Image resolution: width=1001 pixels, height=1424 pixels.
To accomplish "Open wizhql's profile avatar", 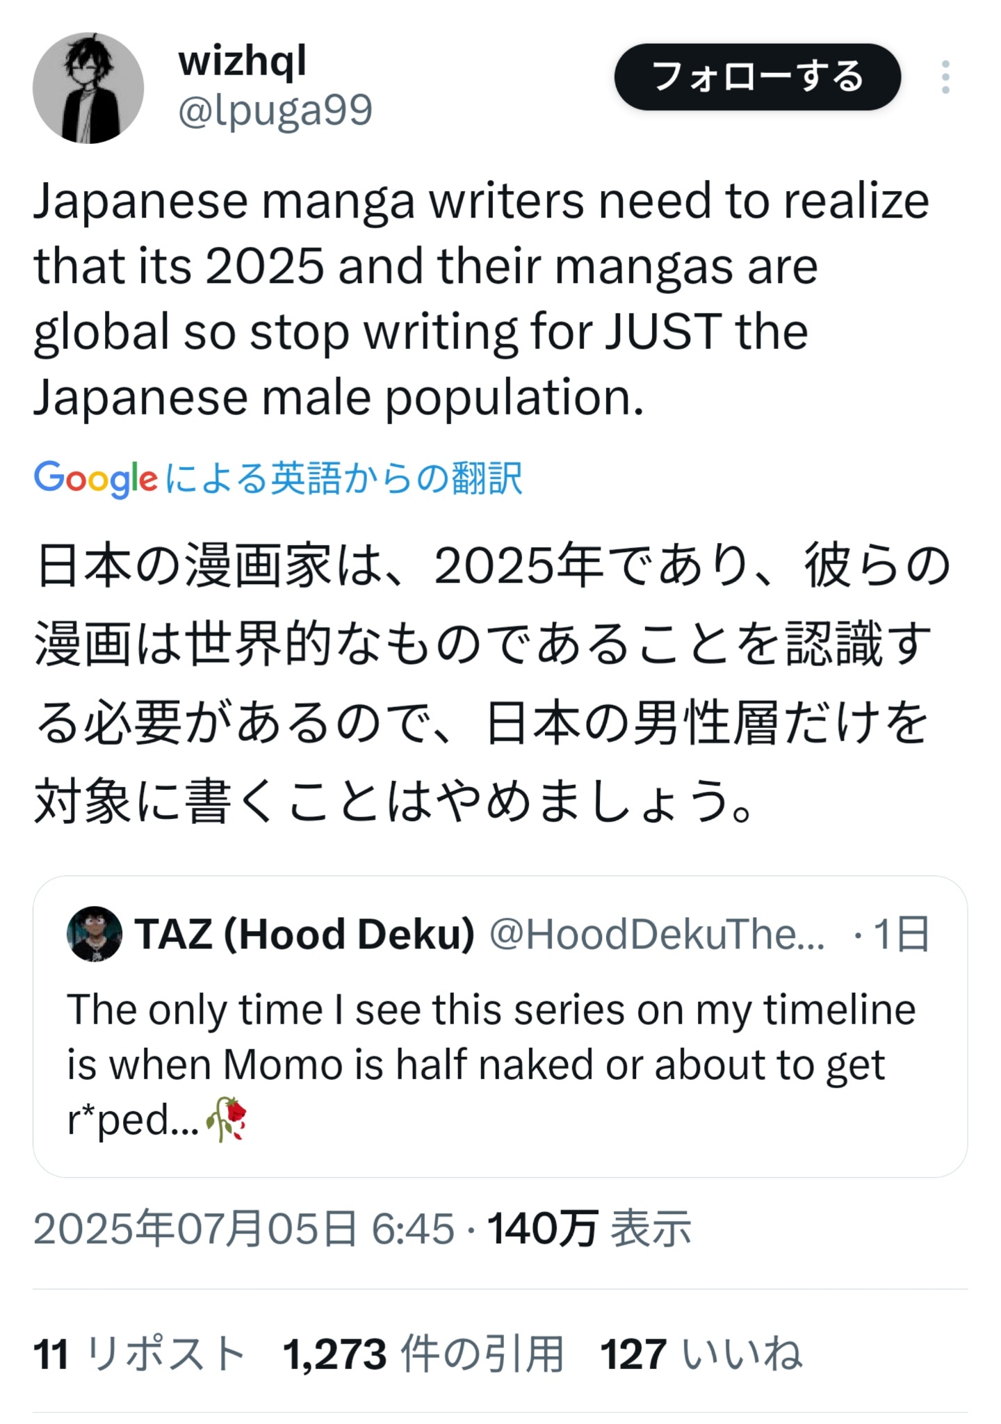I will 88,88.
